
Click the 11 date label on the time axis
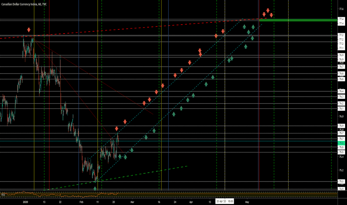[x=98, y=202]
